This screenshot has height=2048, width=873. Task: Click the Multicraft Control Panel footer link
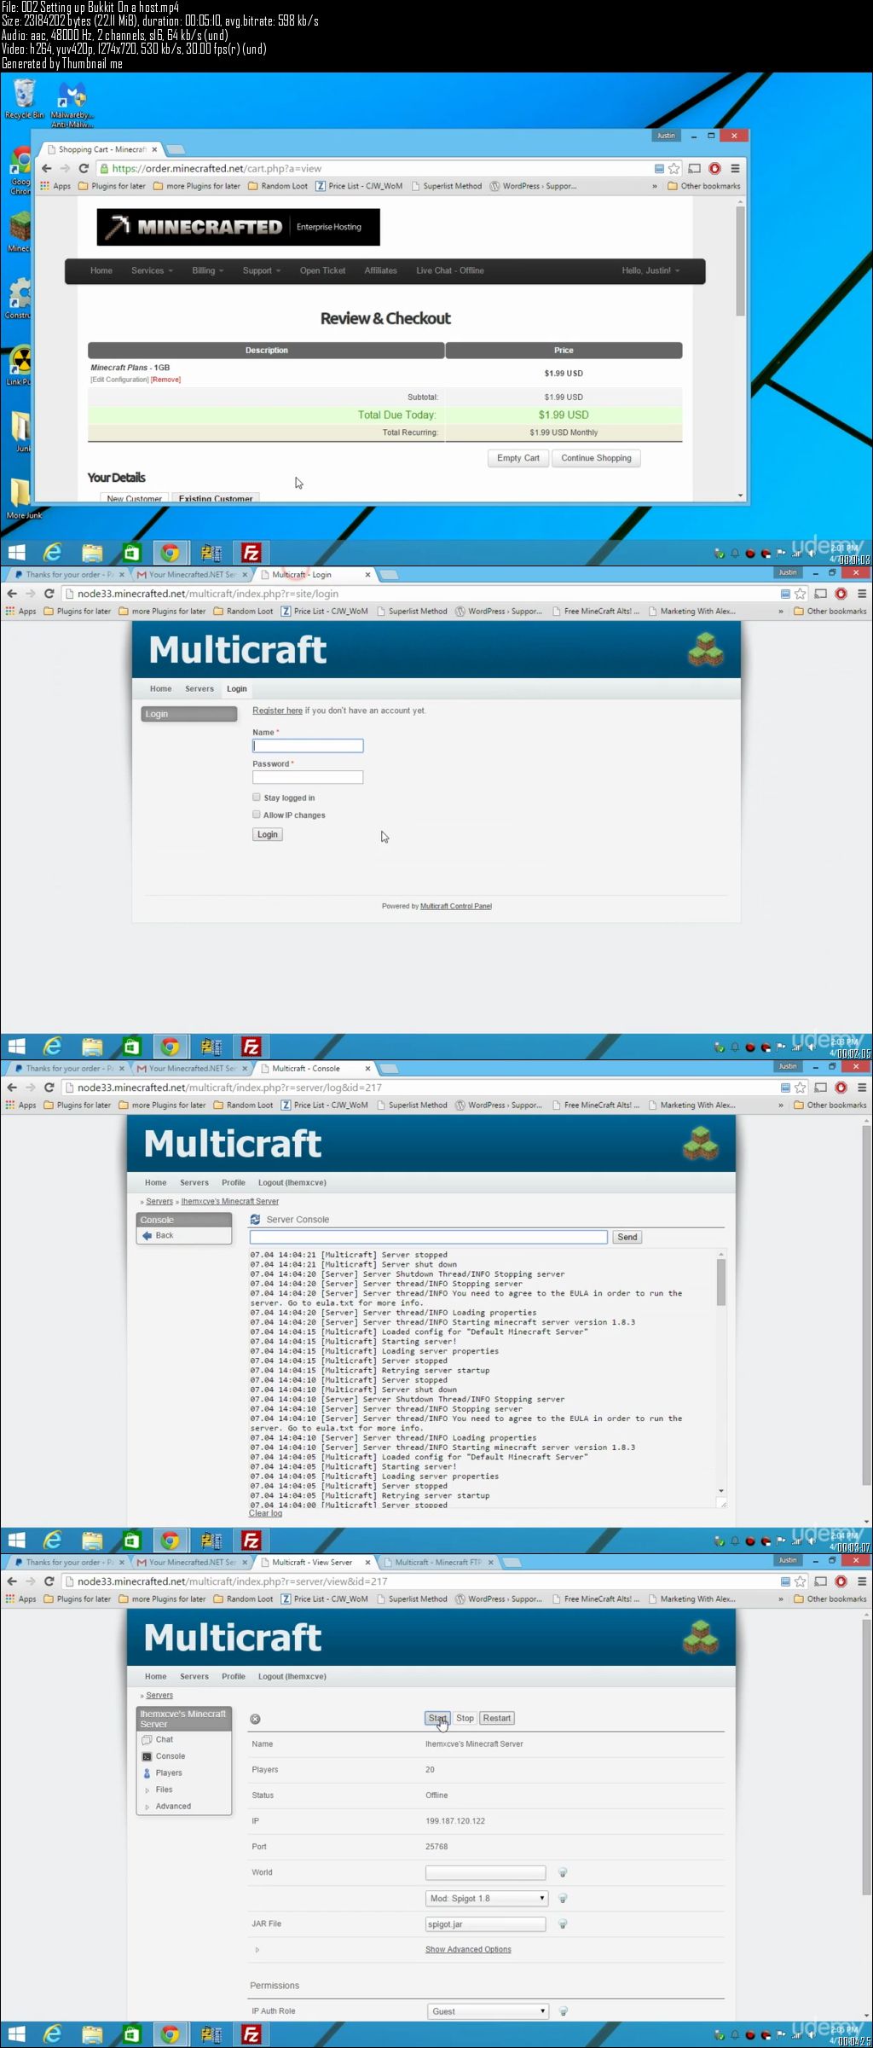(456, 906)
